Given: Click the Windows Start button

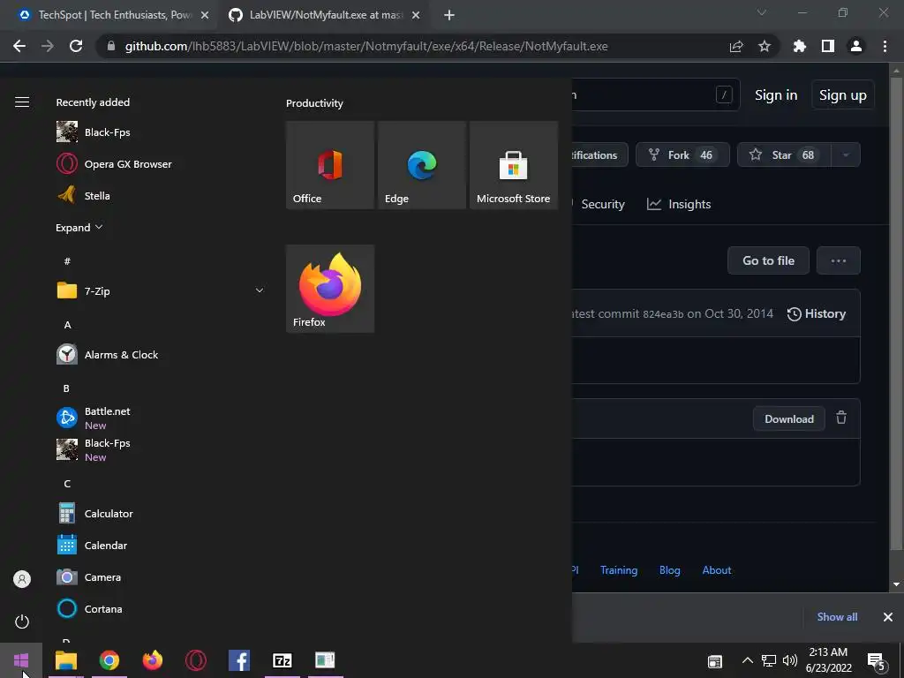Looking at the screenshot, I should pyautogui.click(x=21, y=659).
